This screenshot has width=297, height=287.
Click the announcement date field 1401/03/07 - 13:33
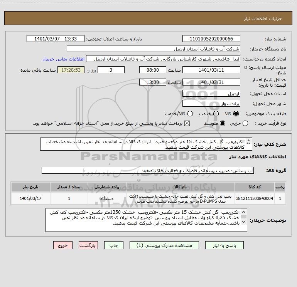pyautogui.click(x=56, y=39)
